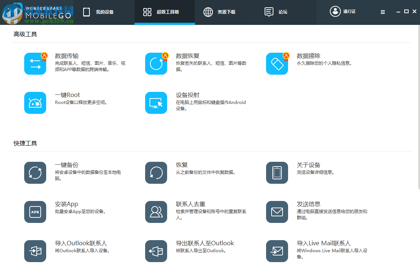Click the 发送信息 envelope icon
420x276 pixels.
[277, 212]
